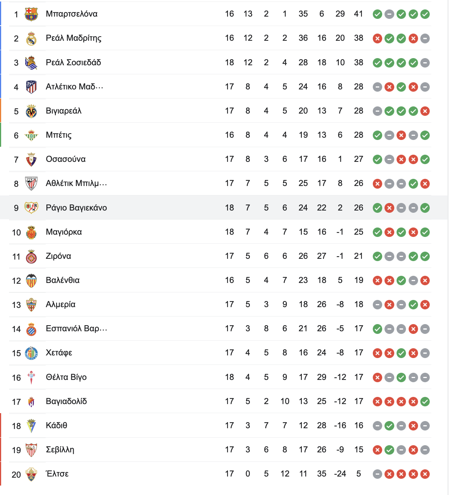Click the Real Madrid club crest
Image resolution: width=449 pixels, height=495 pixels.
[31, 38]
